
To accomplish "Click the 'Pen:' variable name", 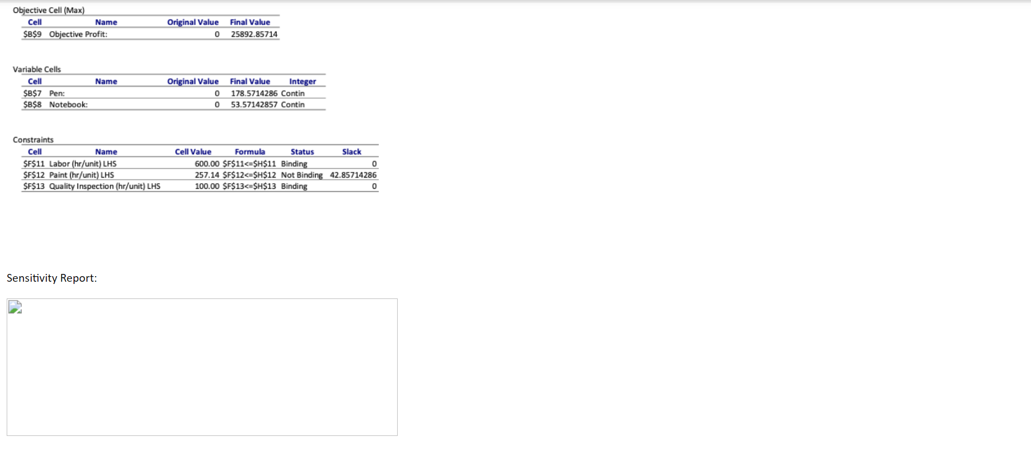I will point(57,93).
